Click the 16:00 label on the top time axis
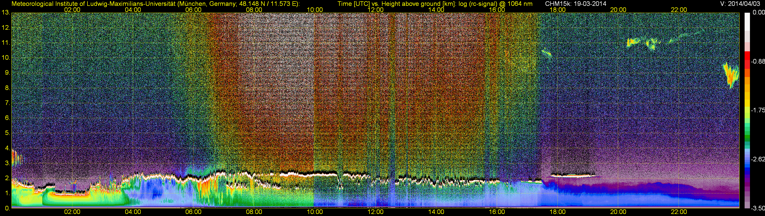This screenshot has width=765, height=216. click(497, 10)
